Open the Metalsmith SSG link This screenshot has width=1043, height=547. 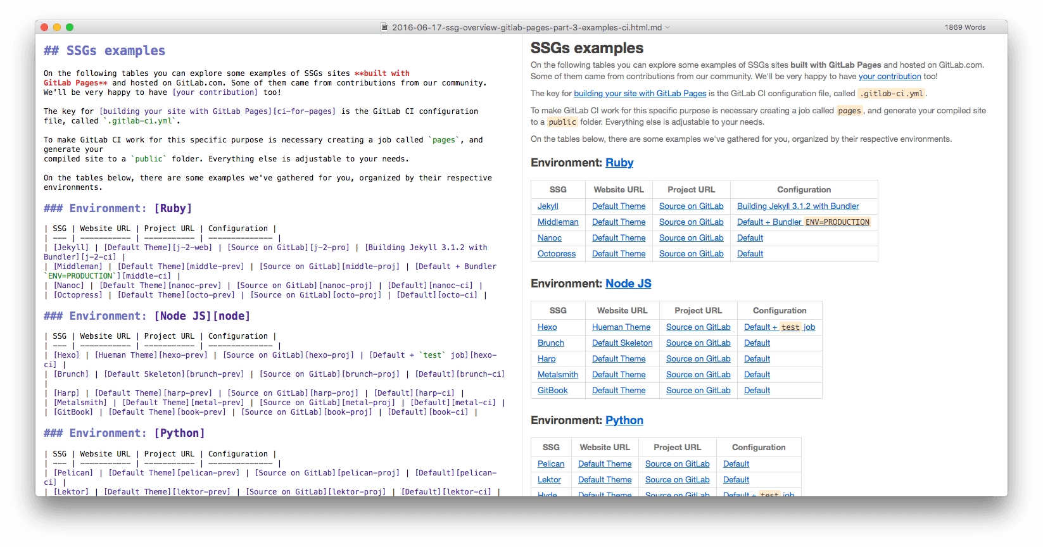pyautogui.click(x=558, y=374)
